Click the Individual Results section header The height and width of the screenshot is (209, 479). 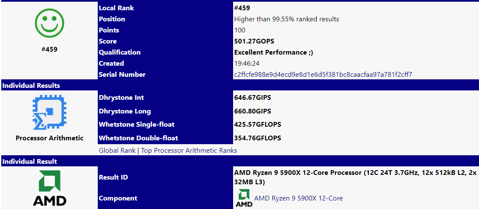(x=31, y=85)
